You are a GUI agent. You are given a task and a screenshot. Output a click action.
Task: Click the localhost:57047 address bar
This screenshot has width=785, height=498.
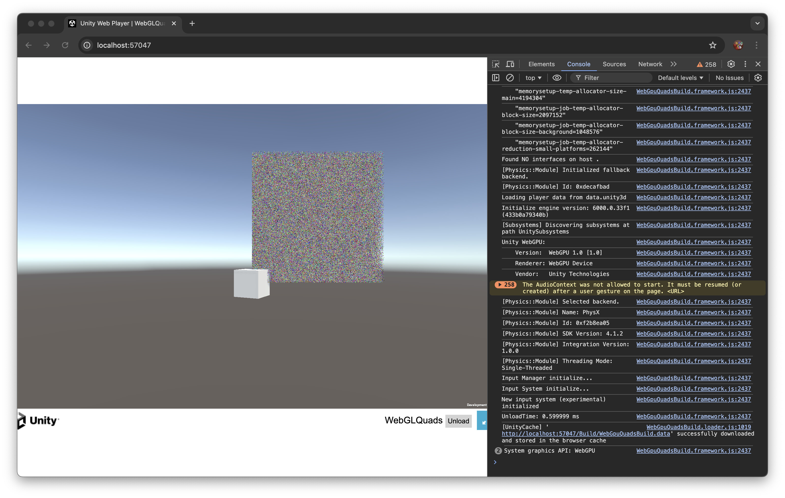[x=123, y=45]
